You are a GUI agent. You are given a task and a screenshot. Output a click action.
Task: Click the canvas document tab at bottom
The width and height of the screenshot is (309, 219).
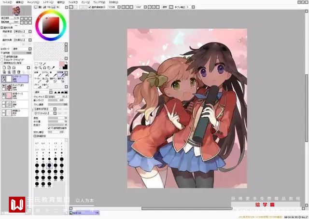point(84,213)
